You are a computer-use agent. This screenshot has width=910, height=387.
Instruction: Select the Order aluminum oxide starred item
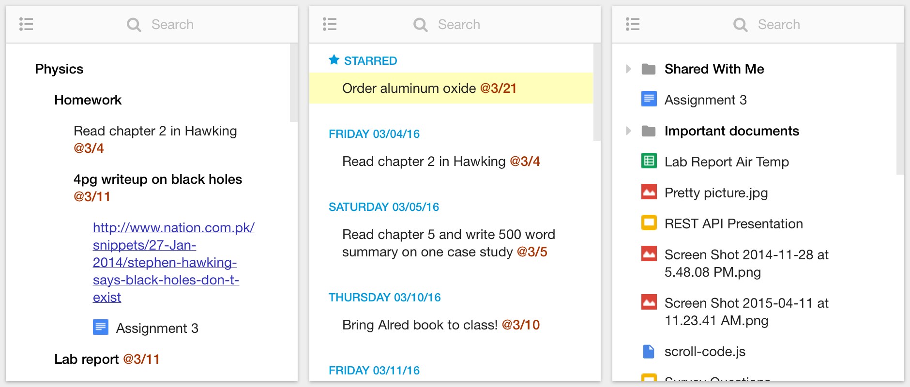(429, 89)
